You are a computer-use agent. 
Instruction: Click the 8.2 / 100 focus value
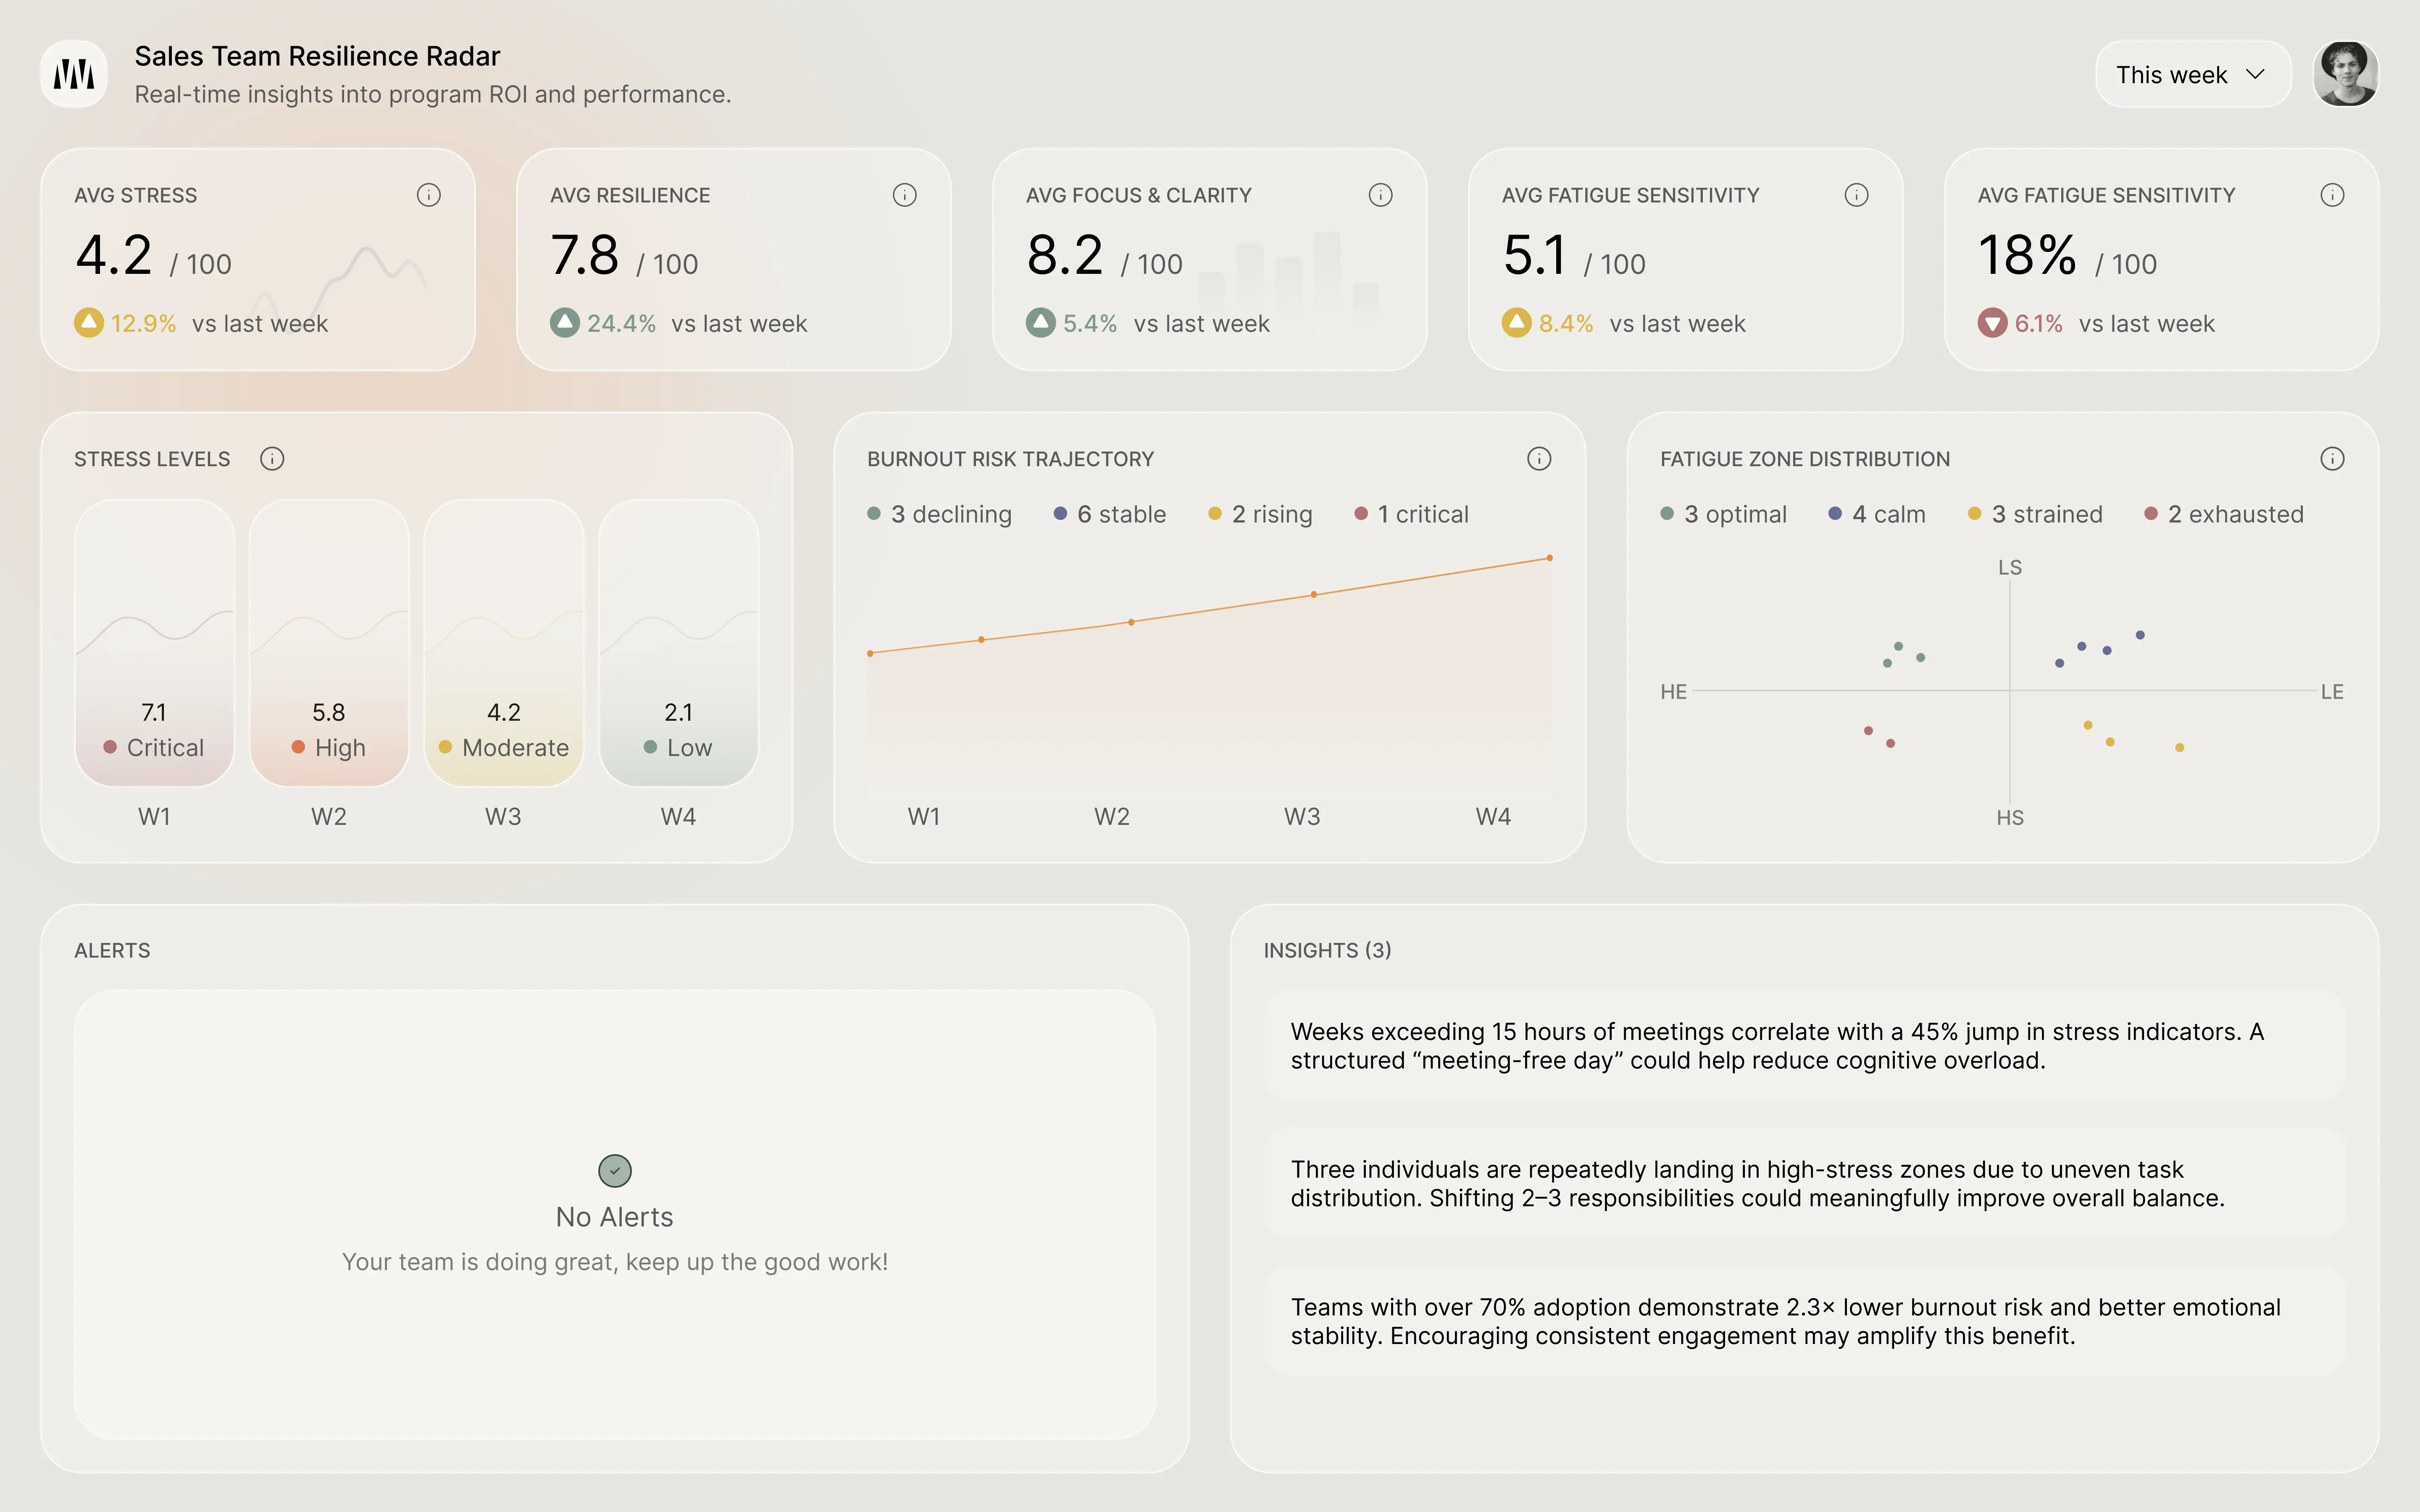point(1104,257)
